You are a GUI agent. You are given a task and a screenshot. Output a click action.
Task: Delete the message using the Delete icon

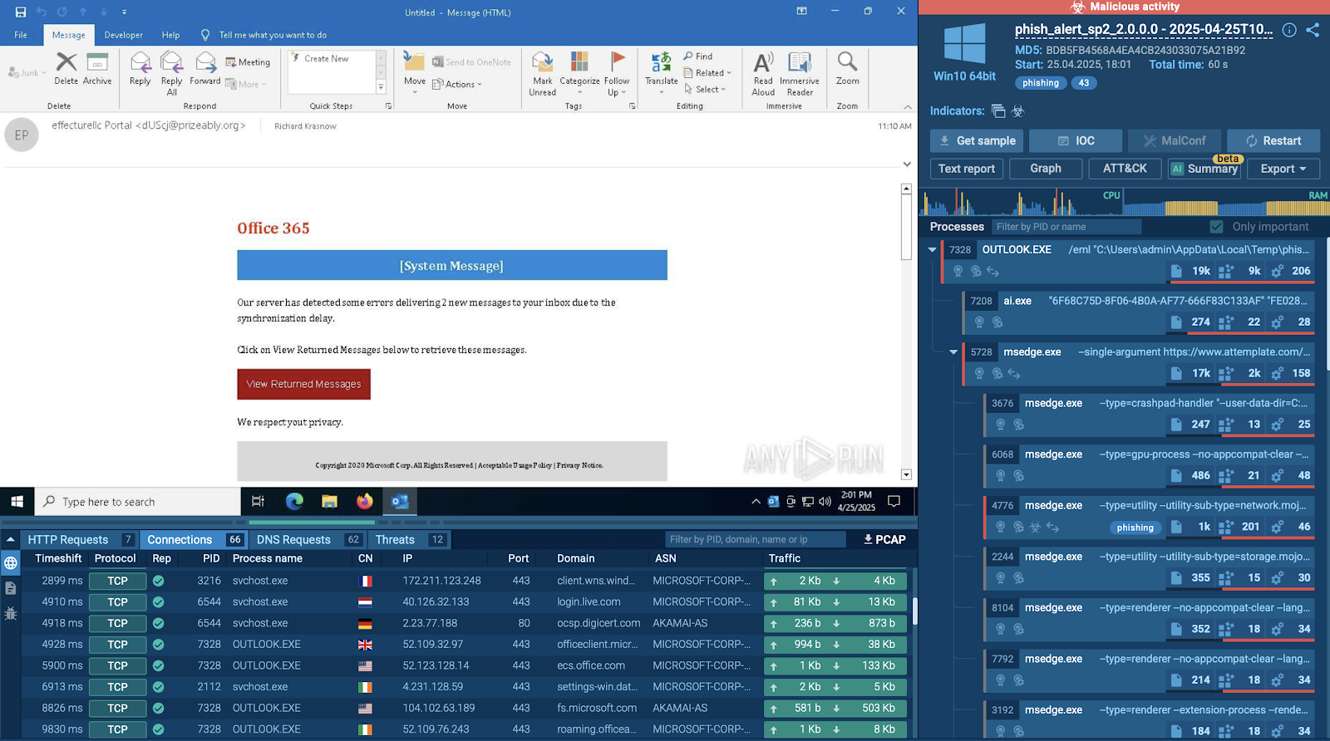click(x=66, y=69)
